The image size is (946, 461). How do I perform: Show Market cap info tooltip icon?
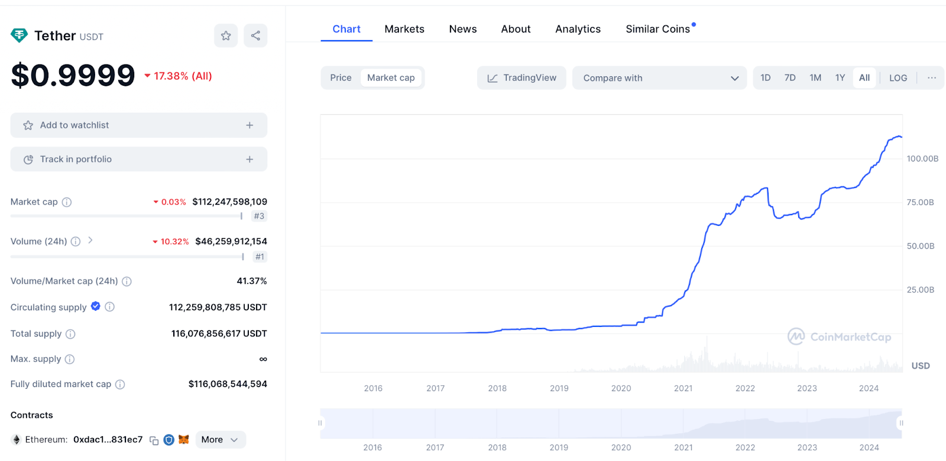tap(67, 202)
